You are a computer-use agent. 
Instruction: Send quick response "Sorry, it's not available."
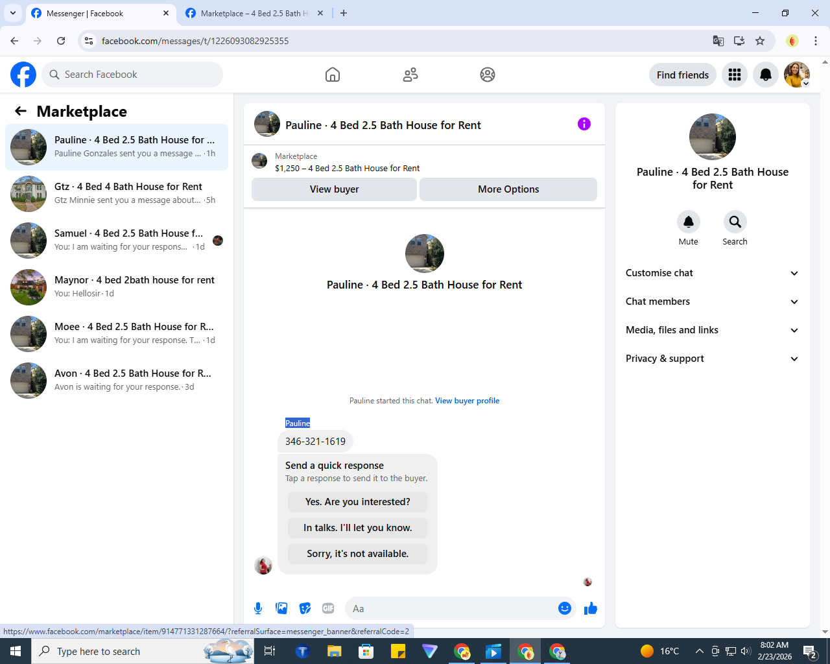click(x=358, y=554)
